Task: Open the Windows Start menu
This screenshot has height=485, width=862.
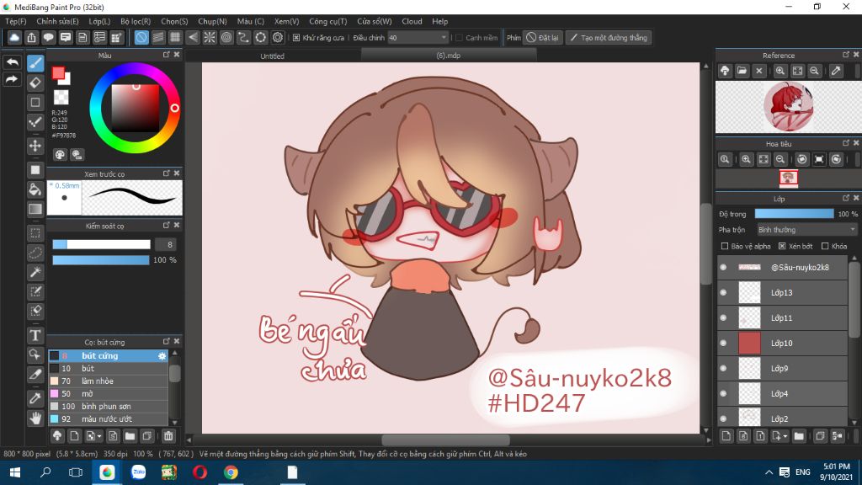Action: point(15,472)
